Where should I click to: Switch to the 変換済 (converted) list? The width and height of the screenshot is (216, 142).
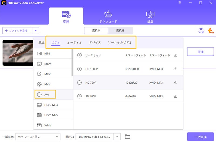(x=120, y=30)
